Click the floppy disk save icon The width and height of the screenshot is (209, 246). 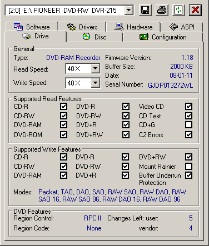(x=145, y=10)
